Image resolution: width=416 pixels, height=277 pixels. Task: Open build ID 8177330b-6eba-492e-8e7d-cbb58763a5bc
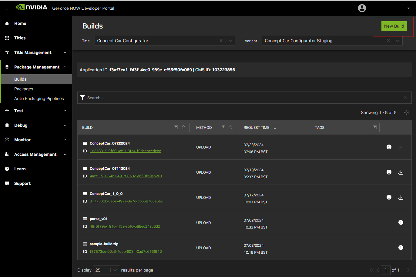click(x=126, y=201)
